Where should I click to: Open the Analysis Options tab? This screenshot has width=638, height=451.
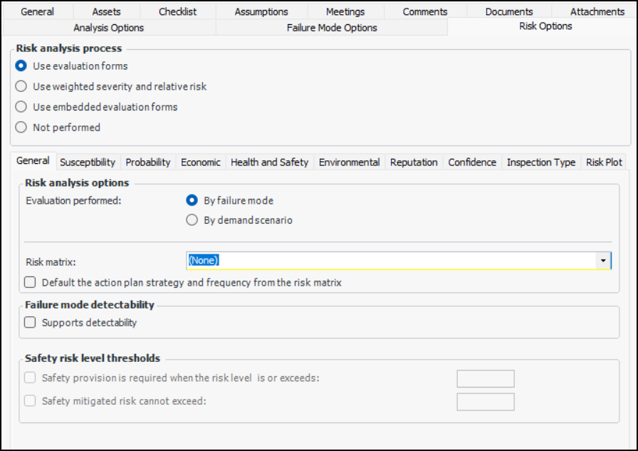click(x=109, y=28)
